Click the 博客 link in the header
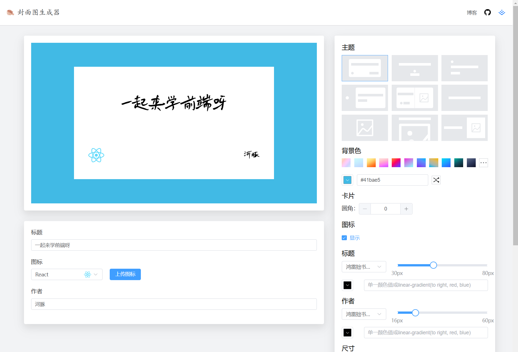Viewport: 518px width, 352px height. 472,13
